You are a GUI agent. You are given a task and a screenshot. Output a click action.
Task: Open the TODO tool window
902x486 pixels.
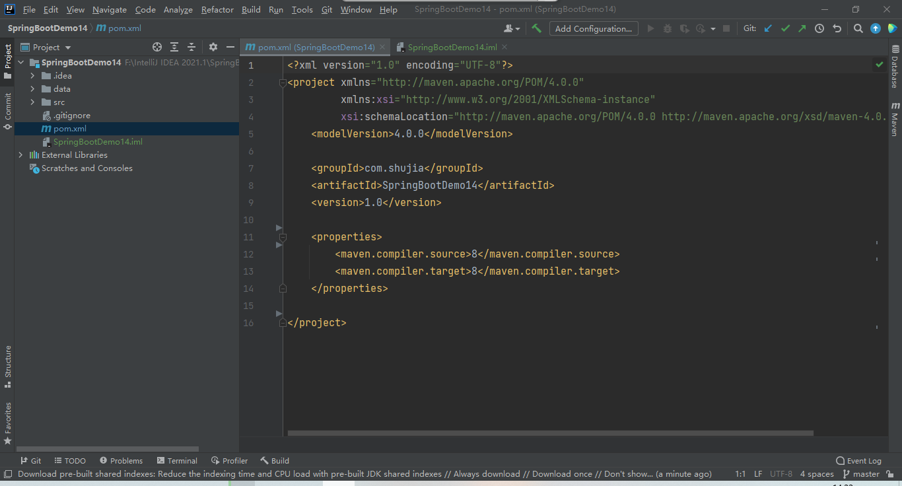coord(70,461)
